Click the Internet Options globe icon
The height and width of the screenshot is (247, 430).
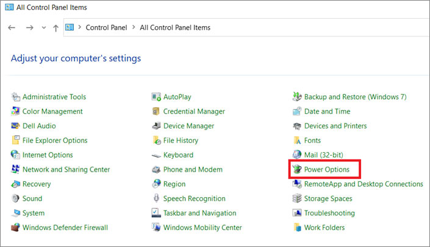(x=16, y=155)
